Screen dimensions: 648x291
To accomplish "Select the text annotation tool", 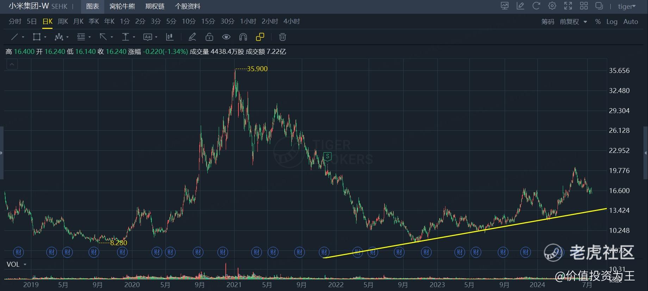I will pyautogui.click(x=148, y=37).
